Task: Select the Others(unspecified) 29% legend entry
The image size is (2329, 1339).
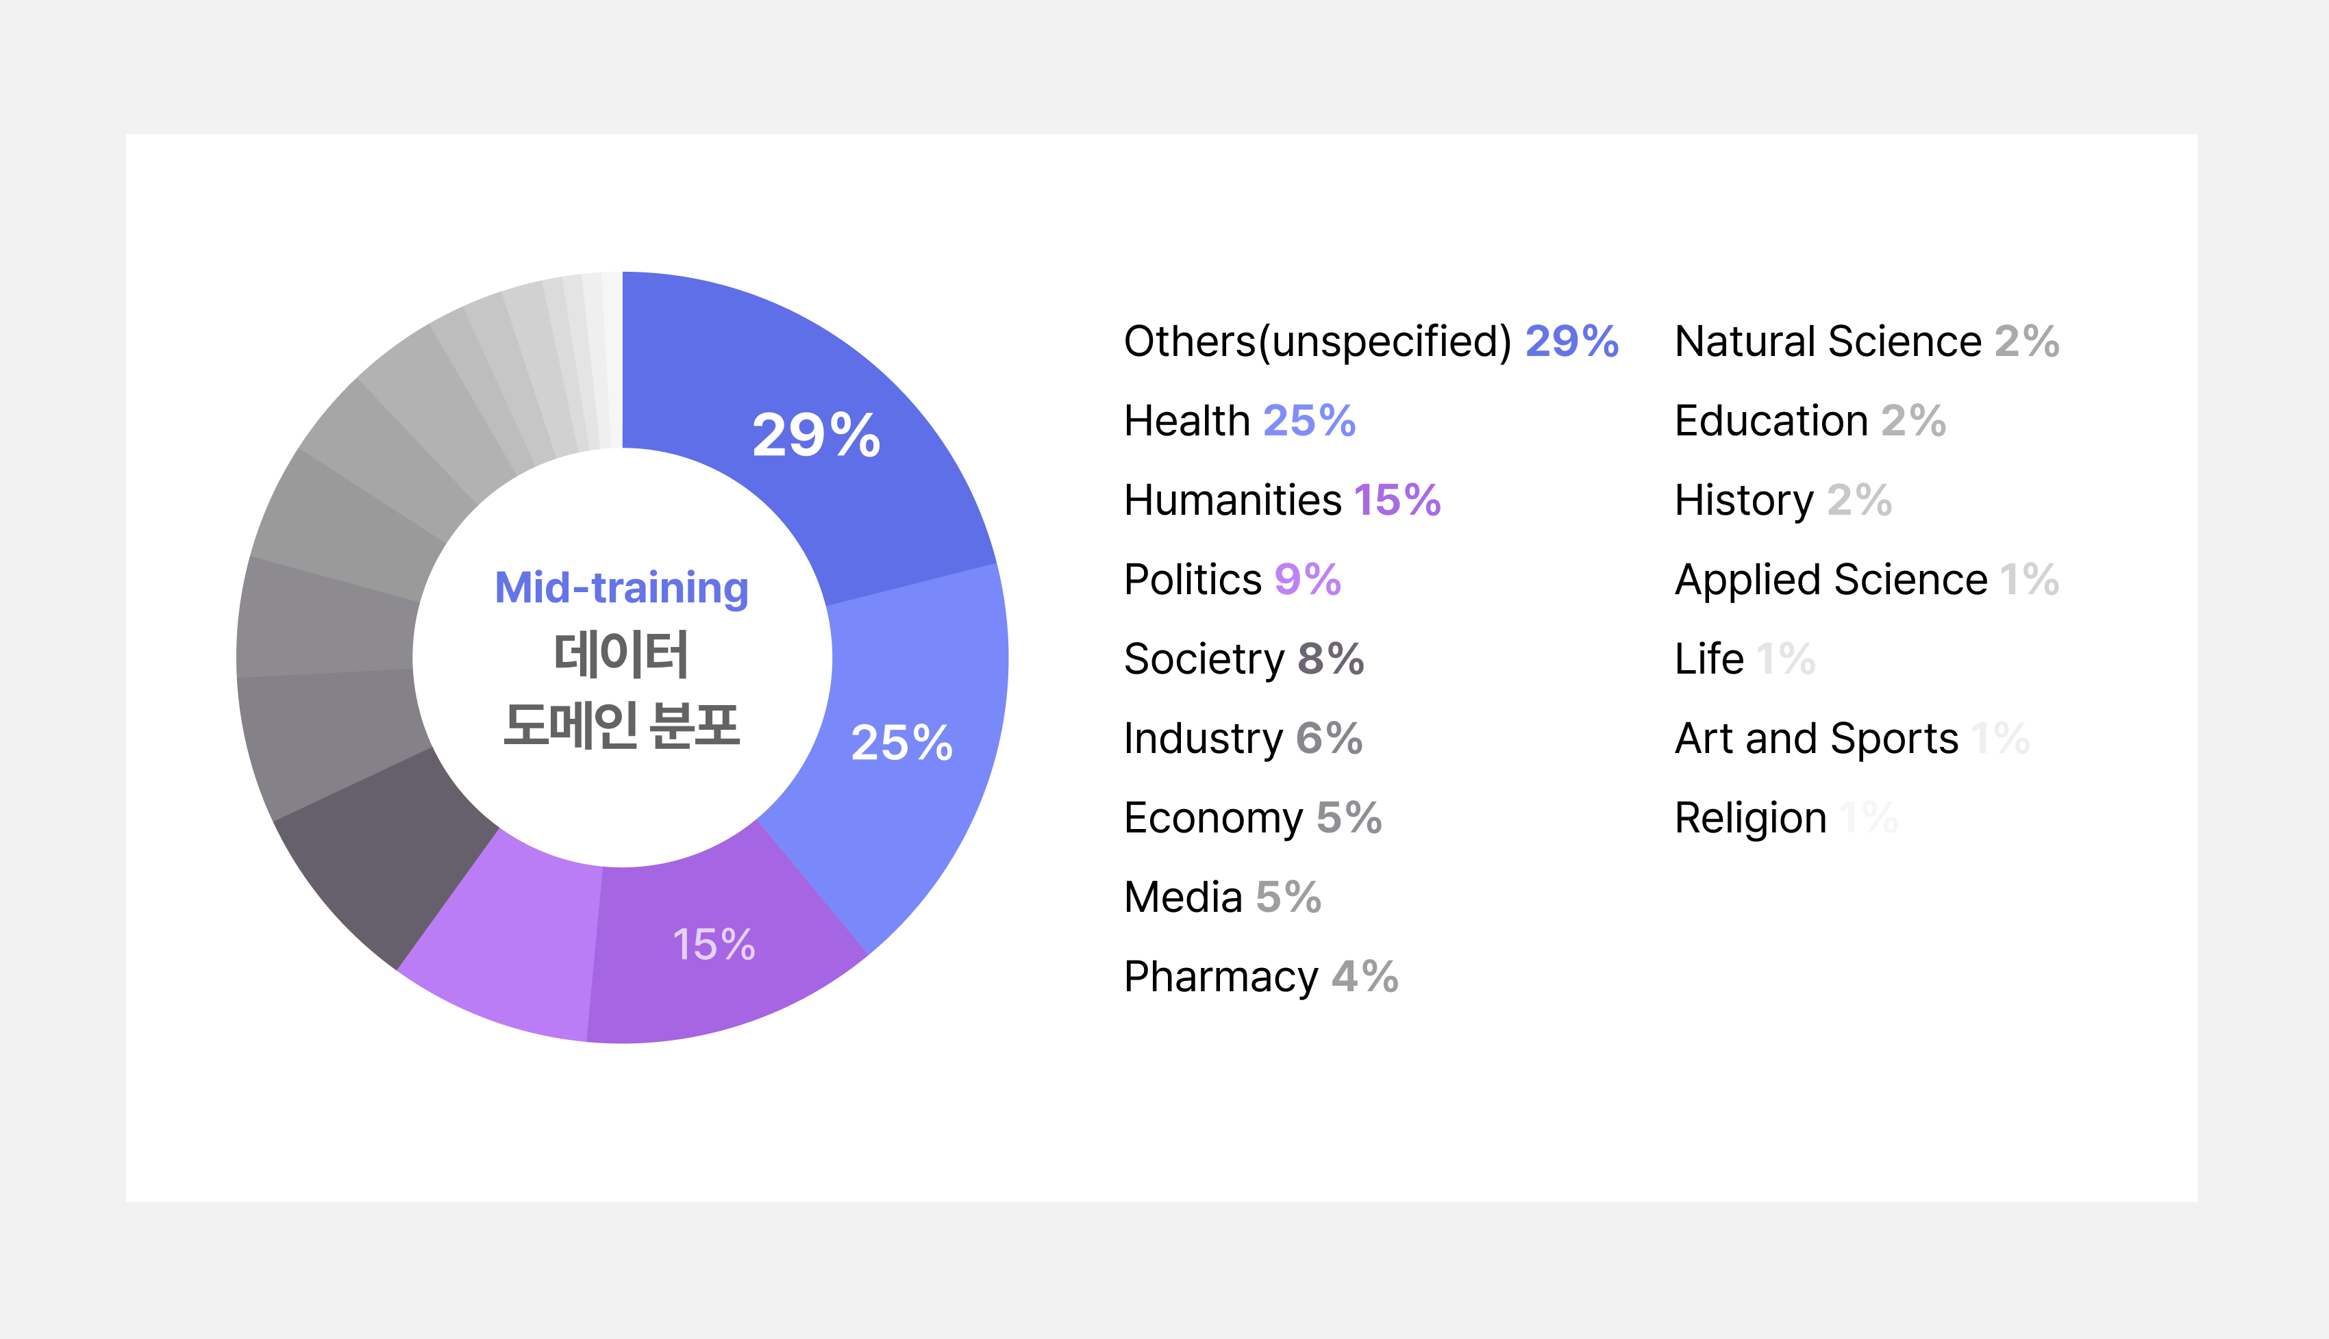Action: click(x=1370, y=342)
